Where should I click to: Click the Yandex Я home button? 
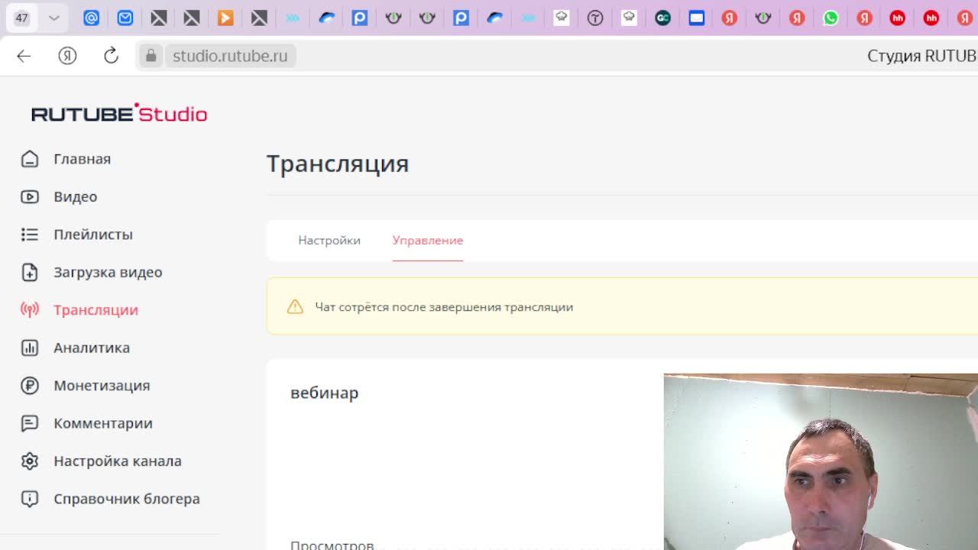pos(67,56)
